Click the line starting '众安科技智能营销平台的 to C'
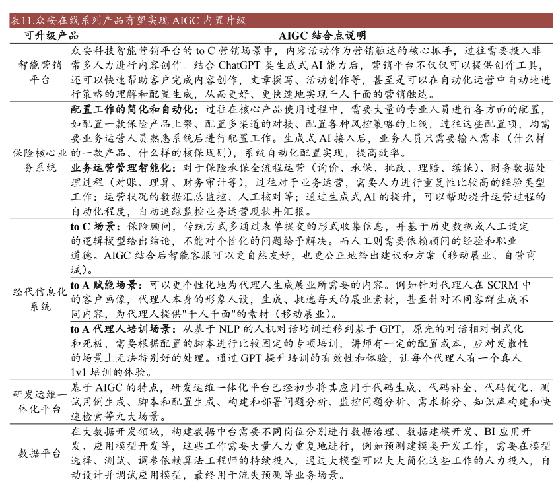This screenshot has width=554, height=482. [x=306, y=51]
